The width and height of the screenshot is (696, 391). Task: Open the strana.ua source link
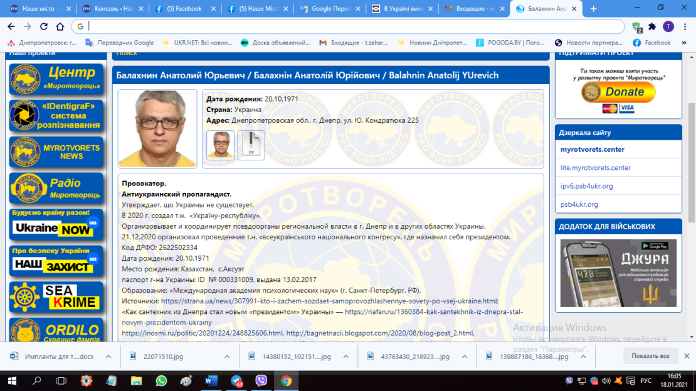pos(330,301)
